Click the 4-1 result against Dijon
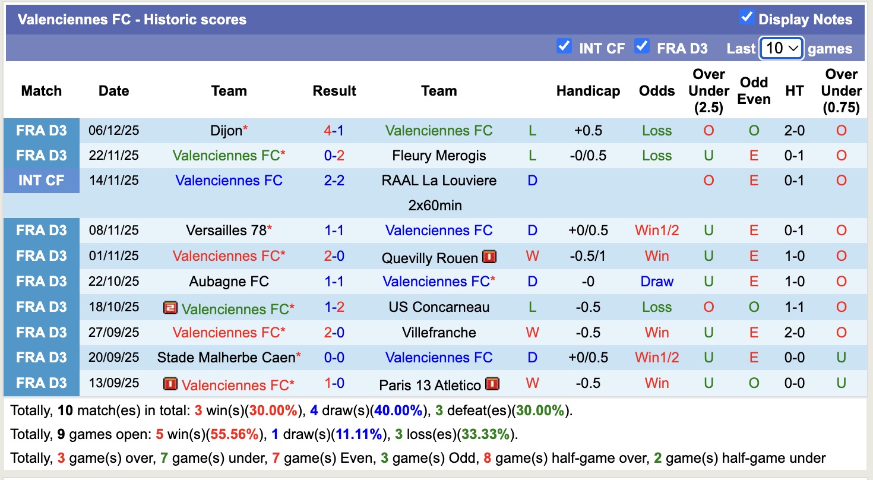 point(334,131)
